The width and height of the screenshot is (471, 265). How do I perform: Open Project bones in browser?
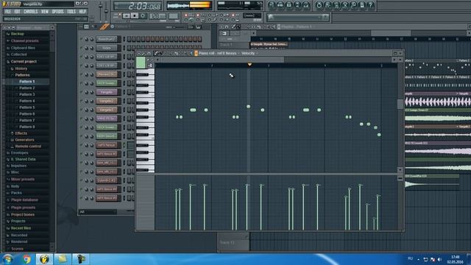pos(23,215)
